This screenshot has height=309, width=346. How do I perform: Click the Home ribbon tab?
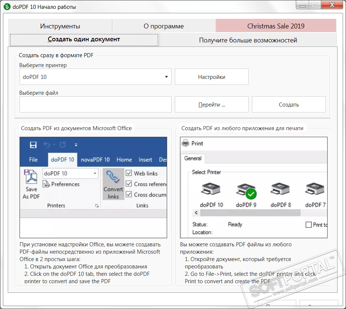124,159
